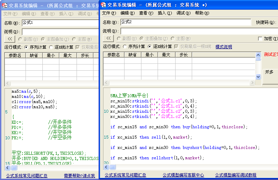This screenshot has width=278, height=180.
Task: Open 公式模型编写客服中心 link
Action: [x=183, y=175]
